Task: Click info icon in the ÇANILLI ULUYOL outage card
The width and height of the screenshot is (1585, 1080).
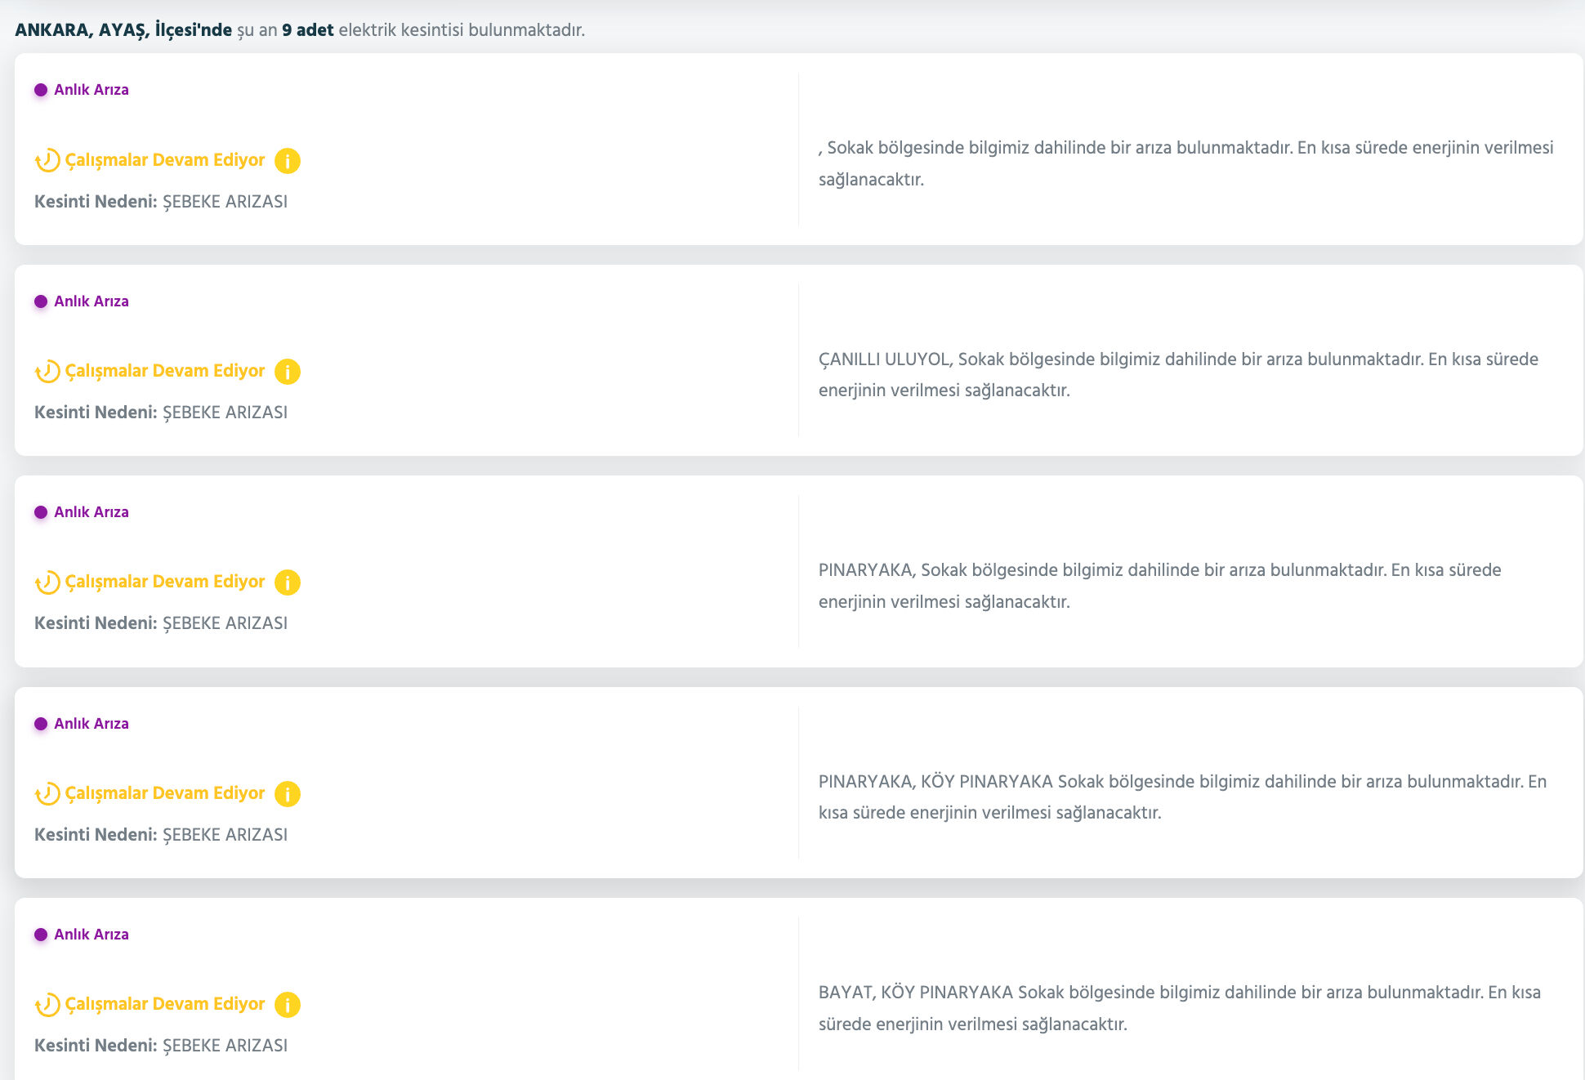Action: 287,372
